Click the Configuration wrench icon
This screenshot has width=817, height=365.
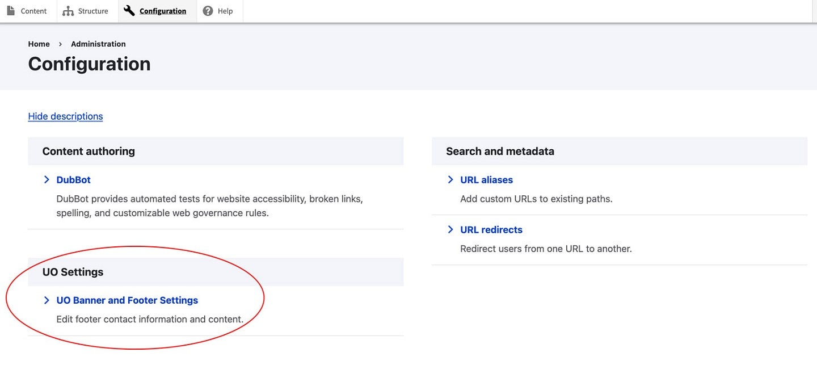(x=129, y=11)
